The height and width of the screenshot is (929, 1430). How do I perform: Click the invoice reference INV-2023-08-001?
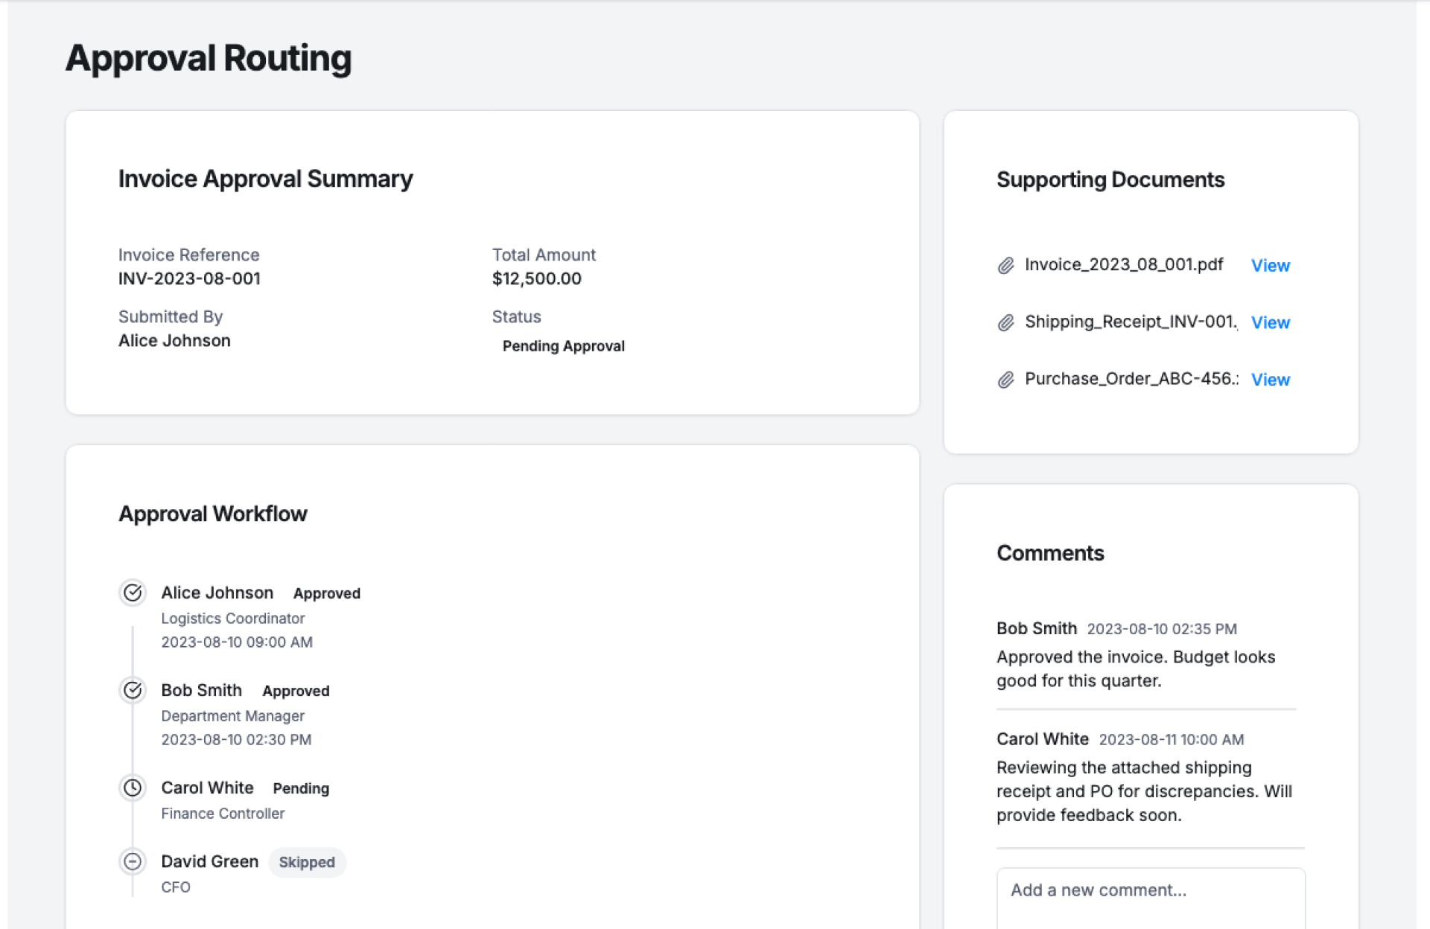pyautogui.click(x=189, y=278)
